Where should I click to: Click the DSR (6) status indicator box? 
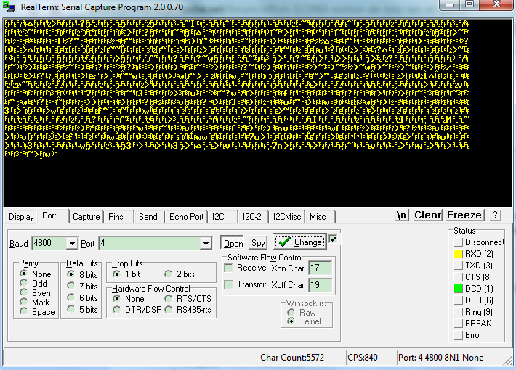point(458,300)
